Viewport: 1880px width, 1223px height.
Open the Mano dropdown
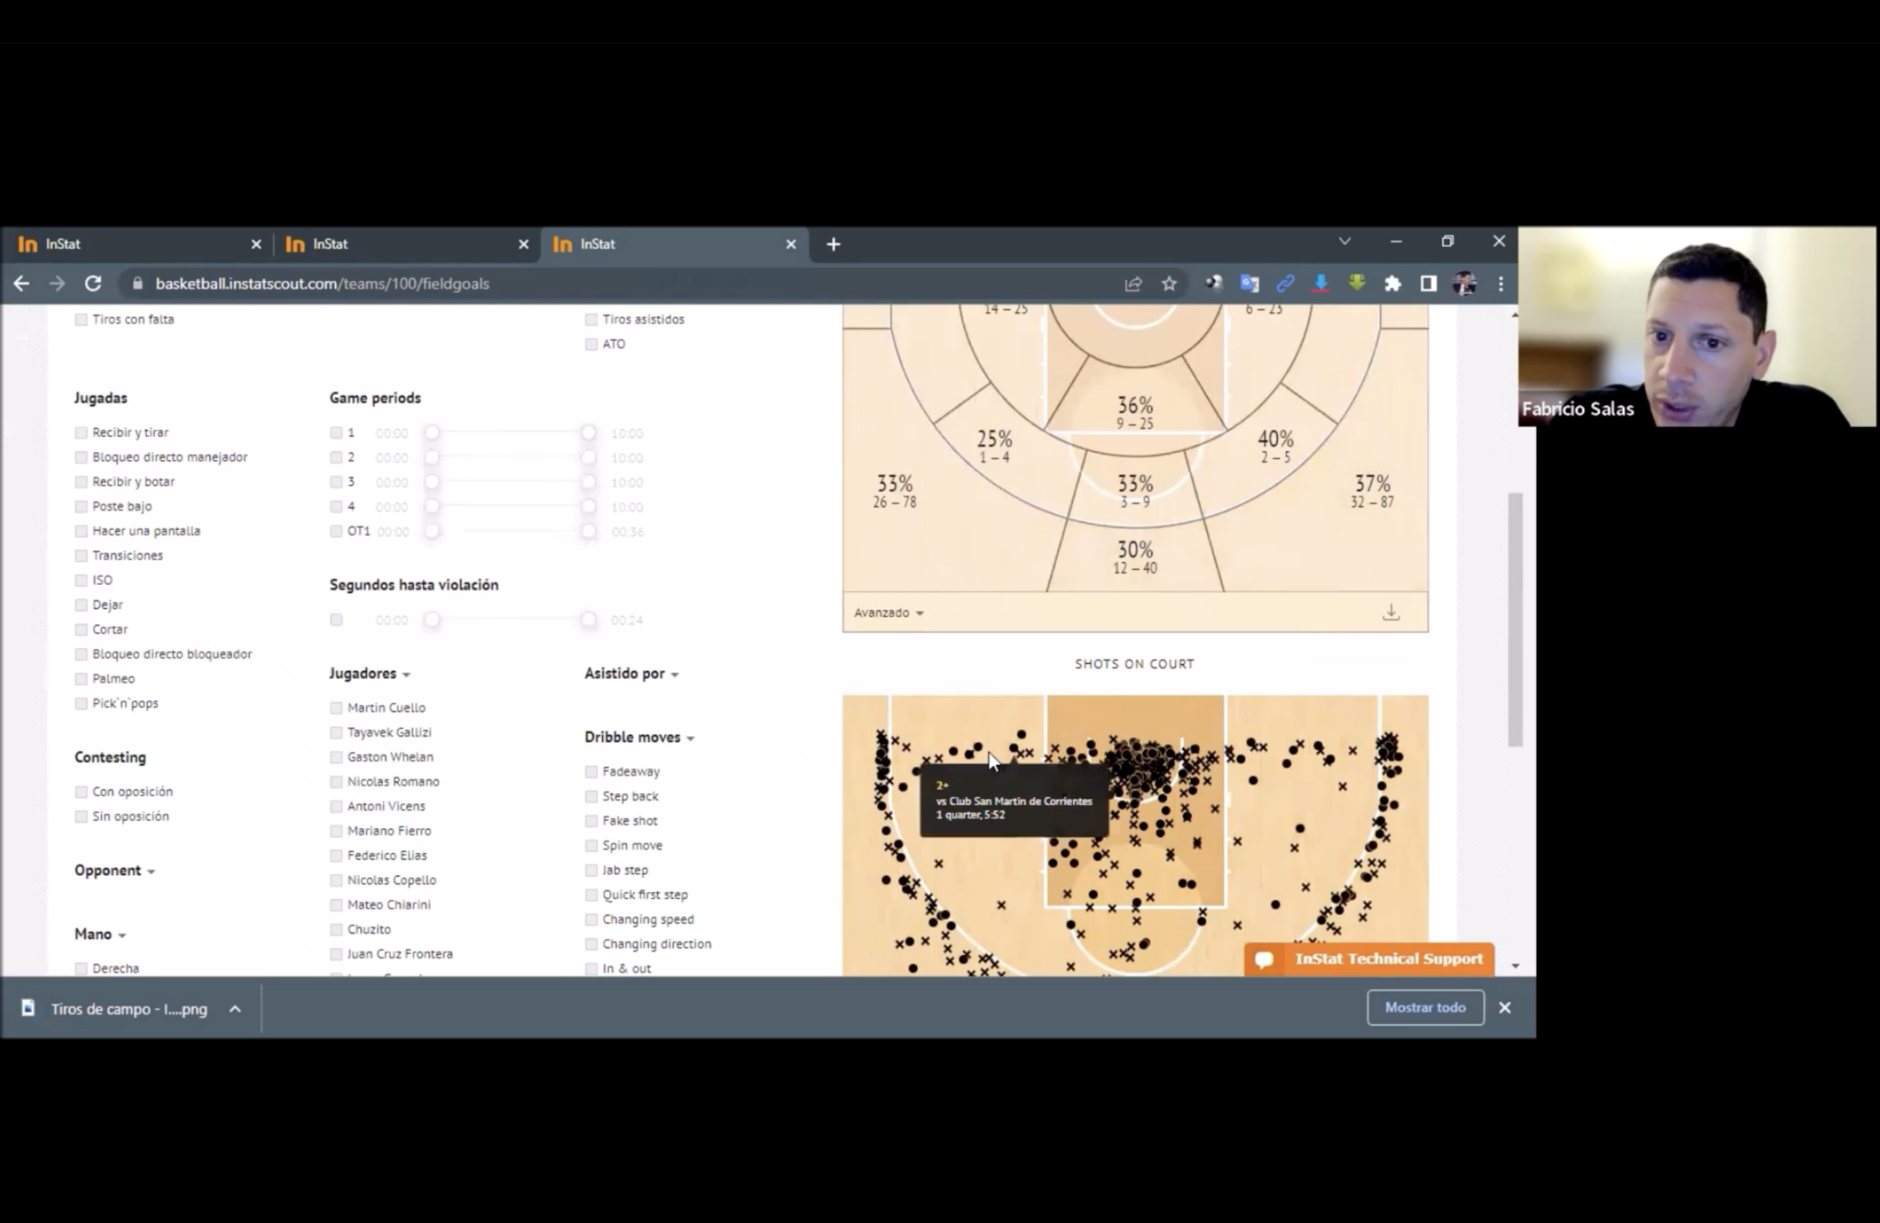(x=100, y=934)
